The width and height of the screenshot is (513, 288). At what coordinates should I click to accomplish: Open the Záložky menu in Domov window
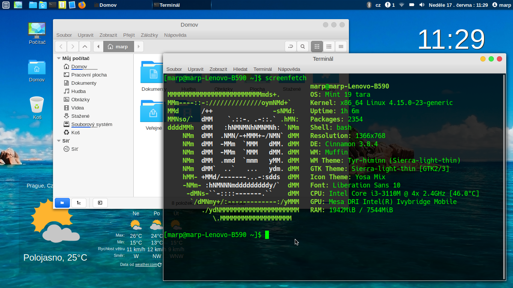149,35
